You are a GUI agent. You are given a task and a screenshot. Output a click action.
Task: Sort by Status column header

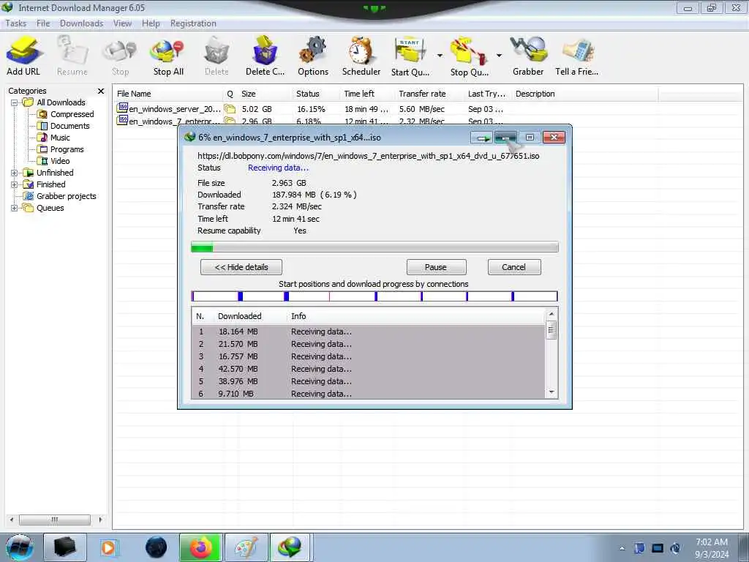(x=315, y=94)
